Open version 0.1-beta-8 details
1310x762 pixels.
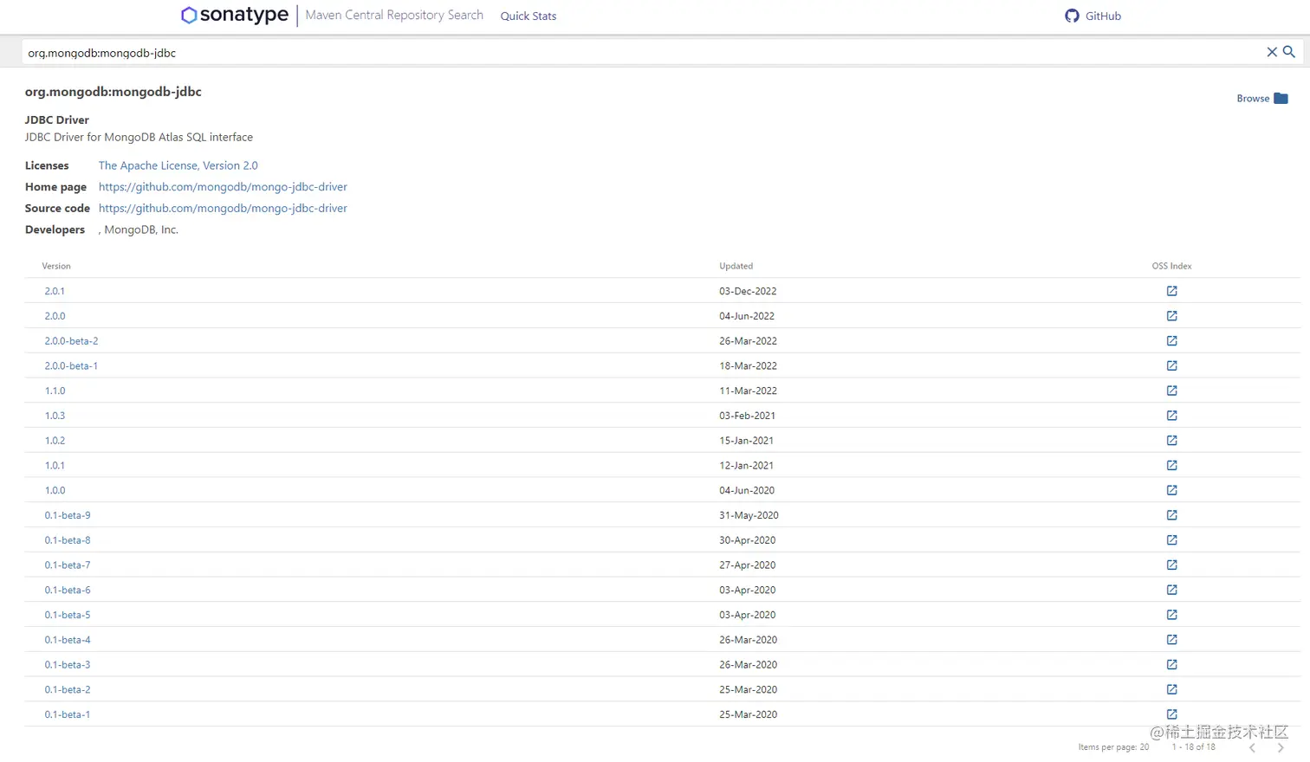tap(68, 540)
